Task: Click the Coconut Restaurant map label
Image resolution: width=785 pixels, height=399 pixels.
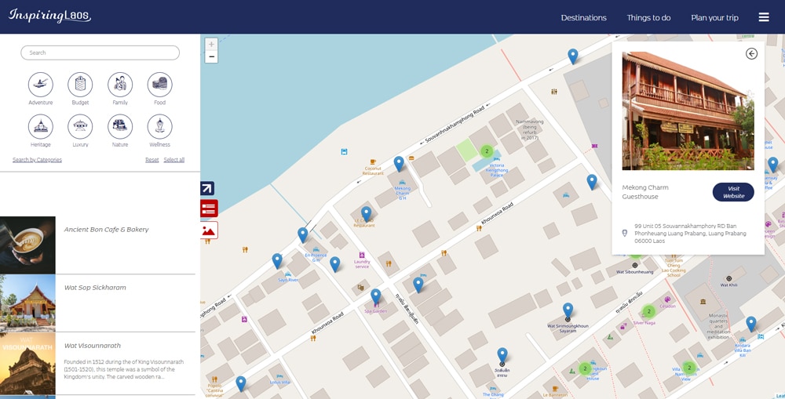Action: click(373, 171)
